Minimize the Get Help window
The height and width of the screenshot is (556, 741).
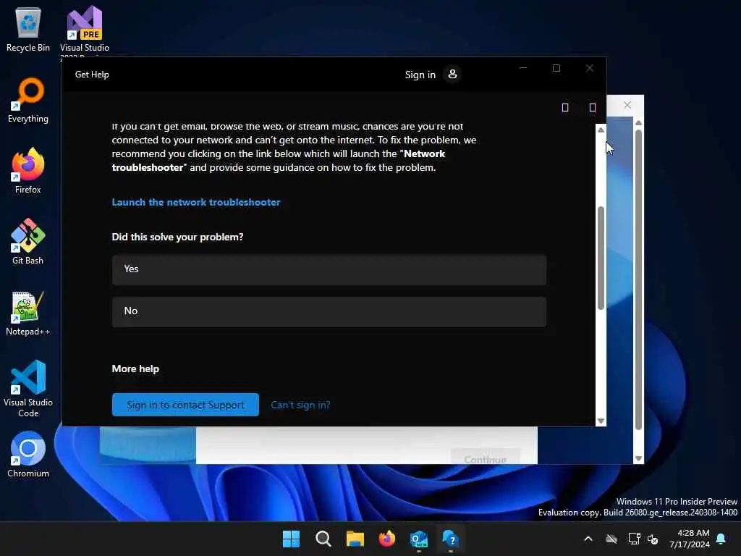point(523,68)
